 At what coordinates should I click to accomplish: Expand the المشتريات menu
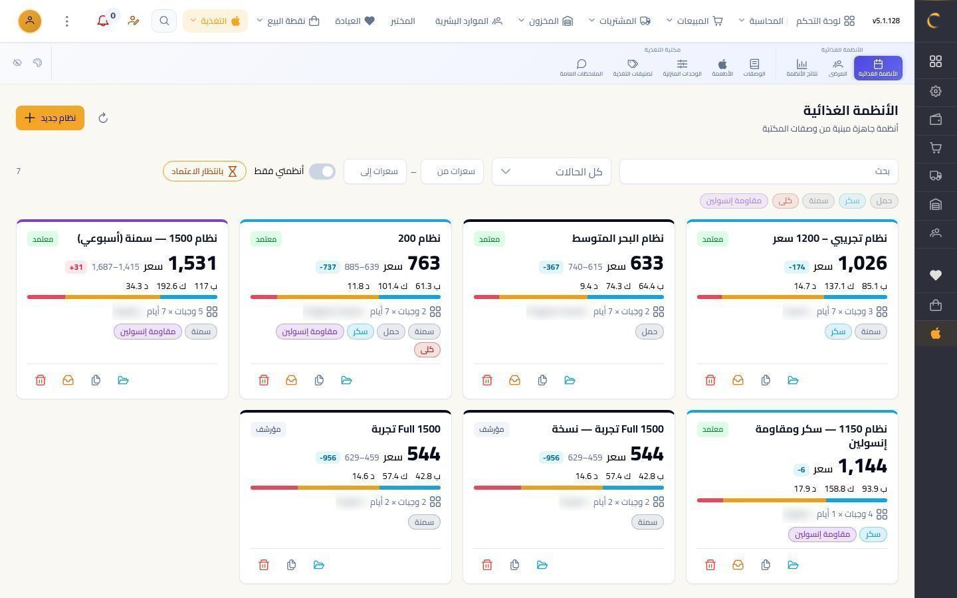[619, 21]
